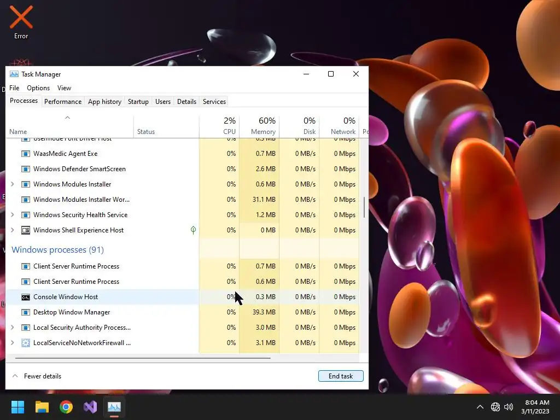Screen dimensions: 560x420
Task: Open the clock showing 8:04 AM
Action: pyautogui.click(x=535, y=407)
